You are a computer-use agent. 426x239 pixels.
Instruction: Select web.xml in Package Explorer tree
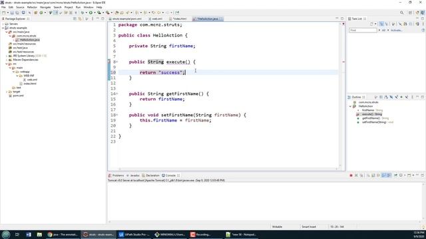click(x=32, y=80)
